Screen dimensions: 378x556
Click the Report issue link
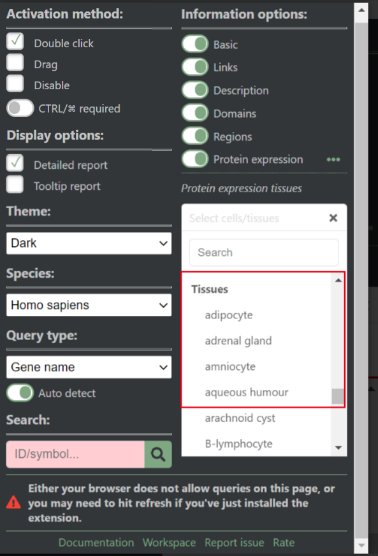234,543
